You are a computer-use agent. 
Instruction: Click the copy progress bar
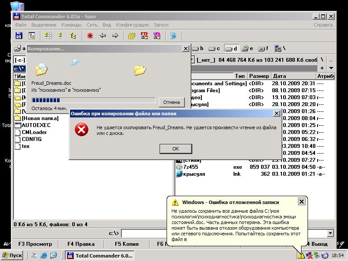(94, 100)
